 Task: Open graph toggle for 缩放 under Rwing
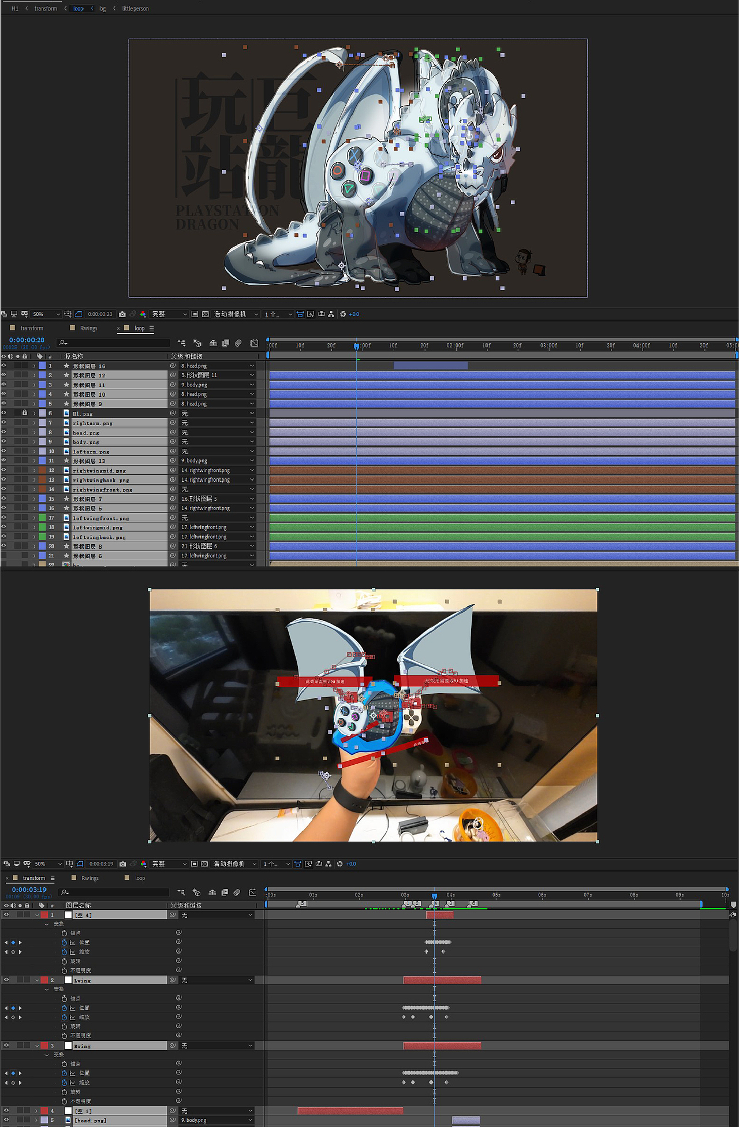tap(72, 1083)
